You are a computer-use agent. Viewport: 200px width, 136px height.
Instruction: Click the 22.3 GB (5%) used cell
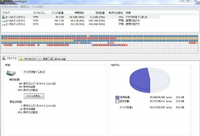coord(77,24)
